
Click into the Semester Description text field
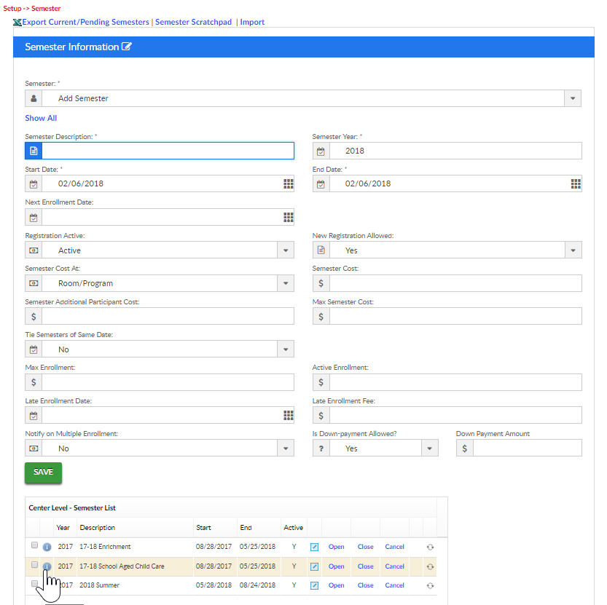point(168,151)
